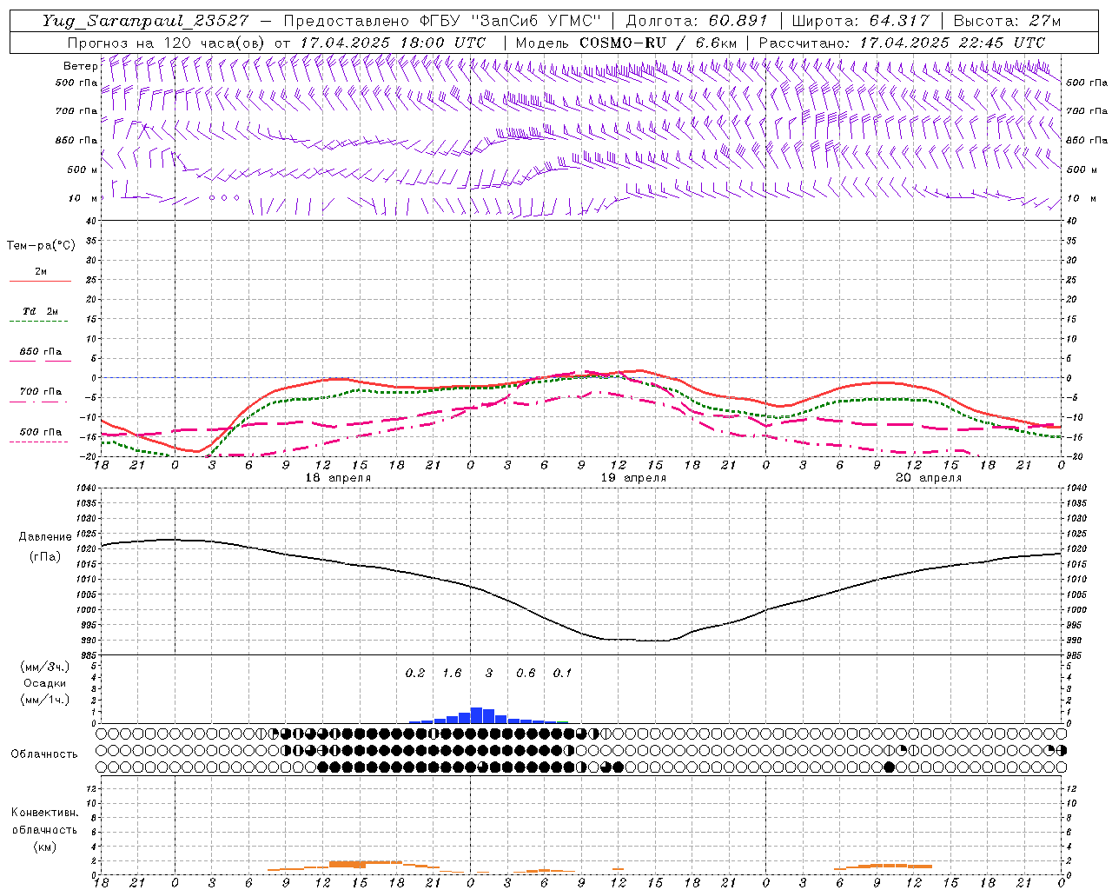Select the 18 апреля date label

(338, 477)
